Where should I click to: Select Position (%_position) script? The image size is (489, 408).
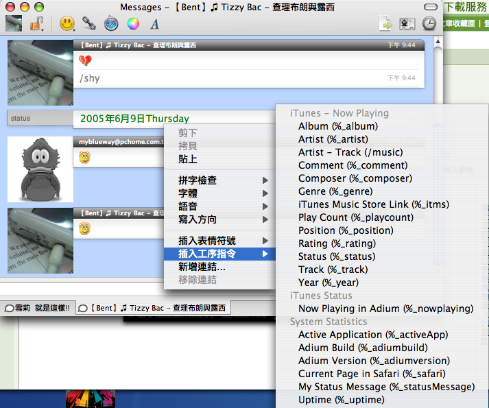[x=382, y=230]
